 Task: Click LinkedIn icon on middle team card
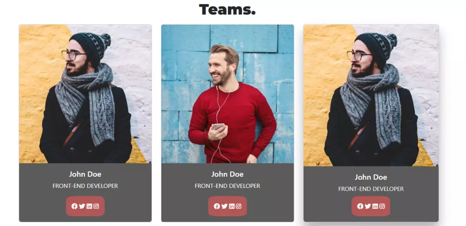(x=232, y=206)
